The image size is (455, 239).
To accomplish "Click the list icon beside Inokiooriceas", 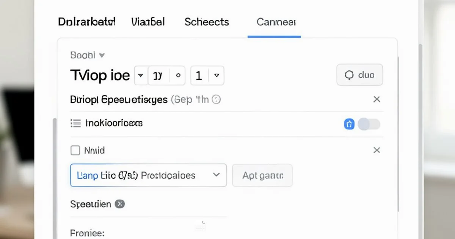I will [x=76, y=123].
